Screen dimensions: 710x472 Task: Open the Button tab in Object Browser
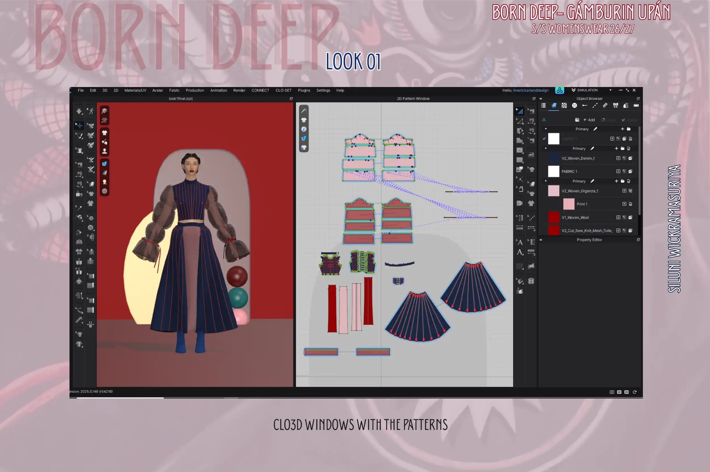(574, 105)
